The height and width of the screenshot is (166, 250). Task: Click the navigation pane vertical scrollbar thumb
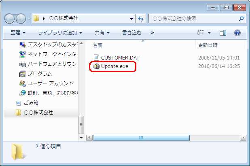(x=81, y=125)
